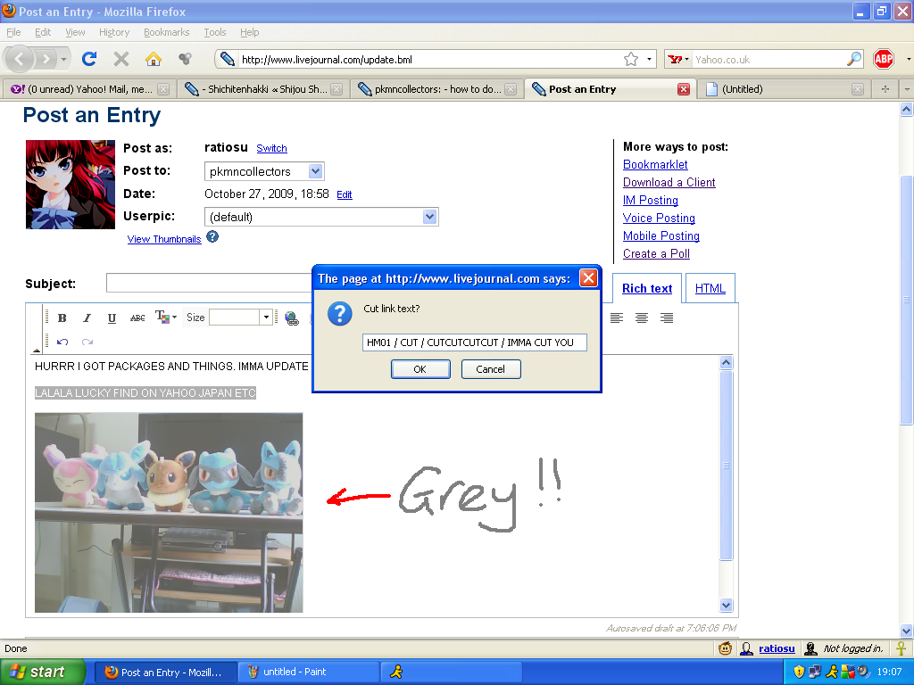Open the Download a Client link
The height and width of the screenshot is (685, 914).
[x=669, y=182]
